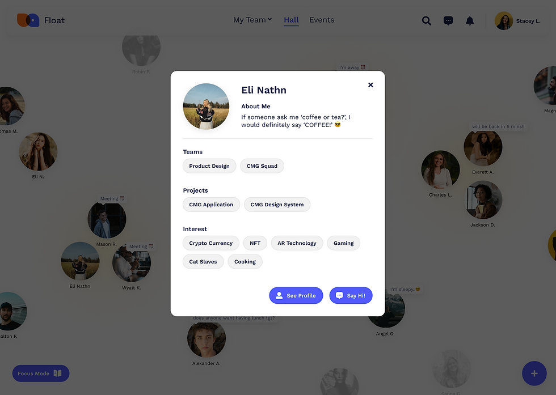Click the Float logo
This screenshot has width=556, height=395.
tap(41, 20)
